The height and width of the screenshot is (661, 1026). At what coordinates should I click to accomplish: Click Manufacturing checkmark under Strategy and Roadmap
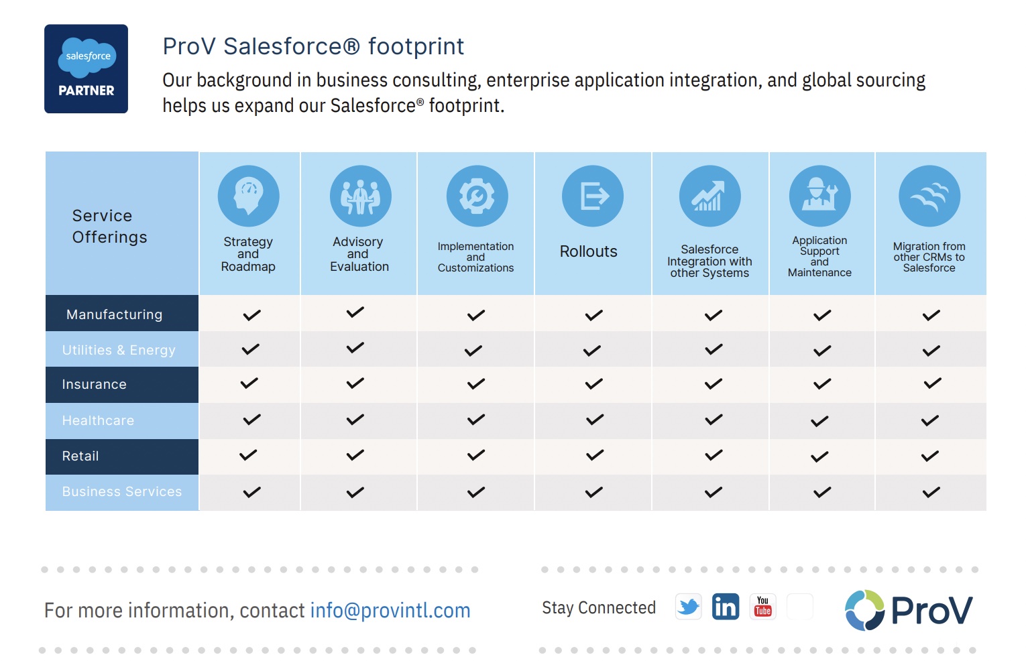[251, 315]
